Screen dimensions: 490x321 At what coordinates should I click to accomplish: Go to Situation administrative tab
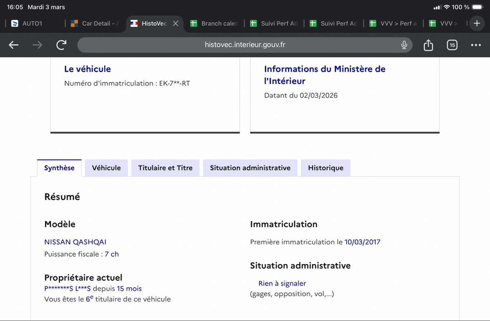250,168
